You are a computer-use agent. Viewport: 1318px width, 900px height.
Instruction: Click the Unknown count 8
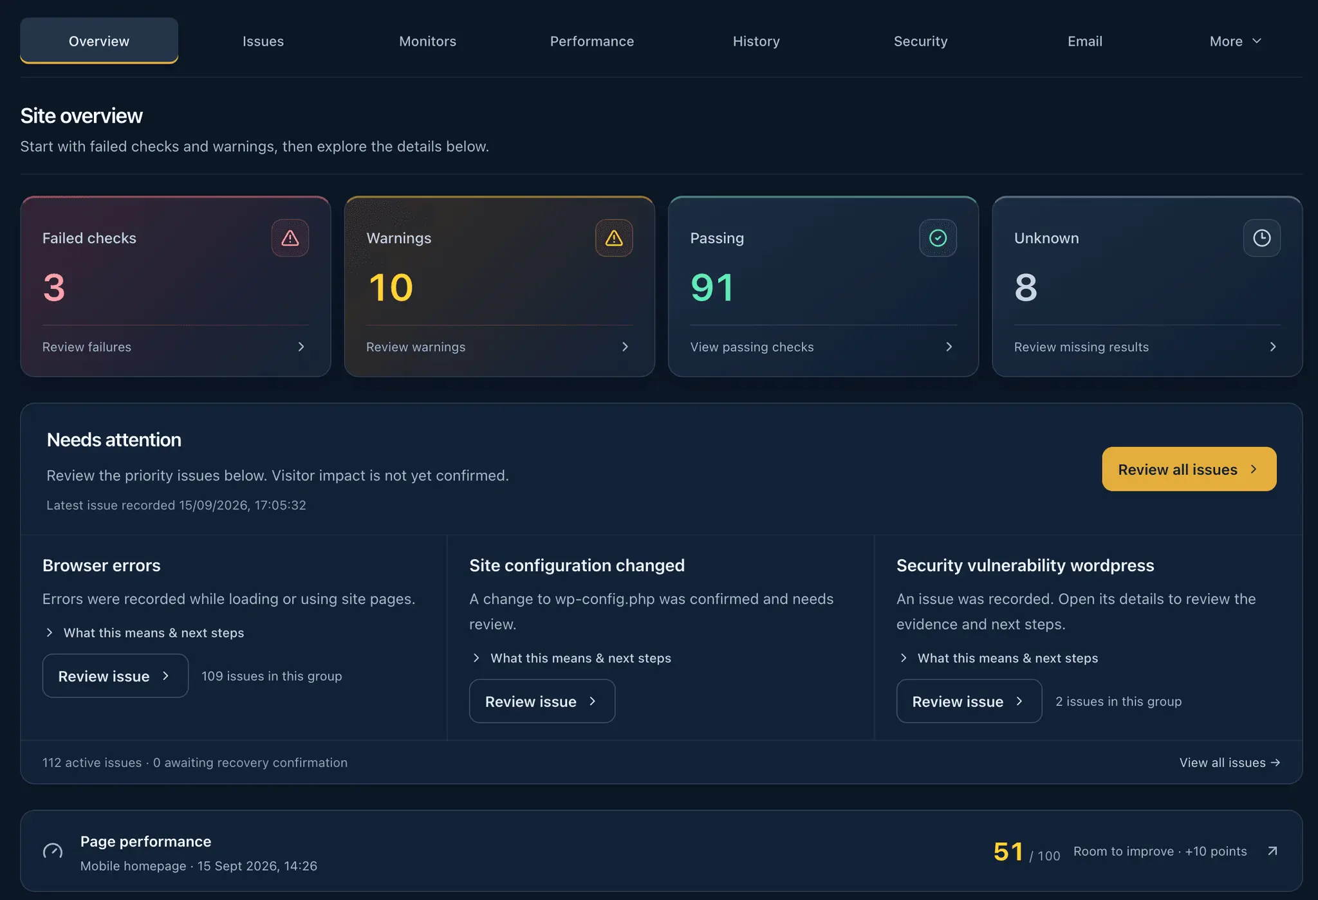(x=1026, y=287)
